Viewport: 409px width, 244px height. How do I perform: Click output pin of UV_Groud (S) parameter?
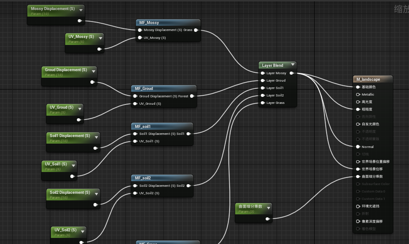79,120
